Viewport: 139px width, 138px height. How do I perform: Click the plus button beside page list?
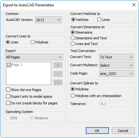point(58,65)
